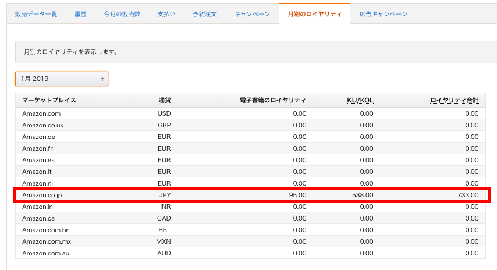Open the 広告キャンペーン tab
This screenshot has height=270, width=497.
click(x=383, y=15)
